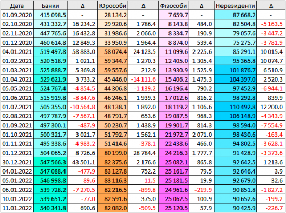Click Нерезиденти value 104 397.0
This screenshot has width=286, height=213.
[235, 79]
